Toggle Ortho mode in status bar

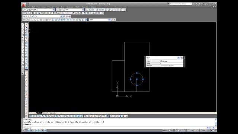coord(29,130)
